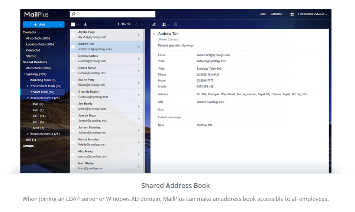The height and width of the screenshot is (212, 355).
Task: Select Marketing team (3)
Action: (43, 80)
